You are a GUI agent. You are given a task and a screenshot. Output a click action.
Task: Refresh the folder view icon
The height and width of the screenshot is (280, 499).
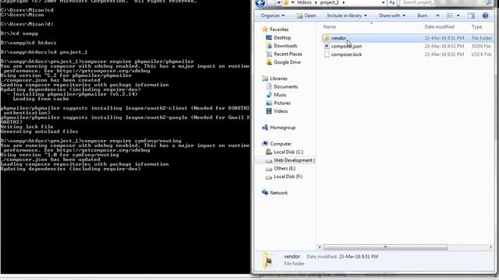tap(392, 2)
